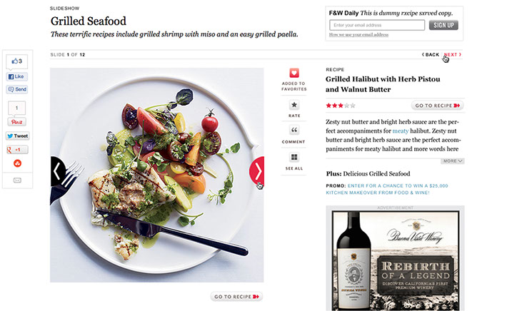Screen dimensions: 507x311
Task: Share with the StumbleUpon icon
Action: (x=17, y=163)
